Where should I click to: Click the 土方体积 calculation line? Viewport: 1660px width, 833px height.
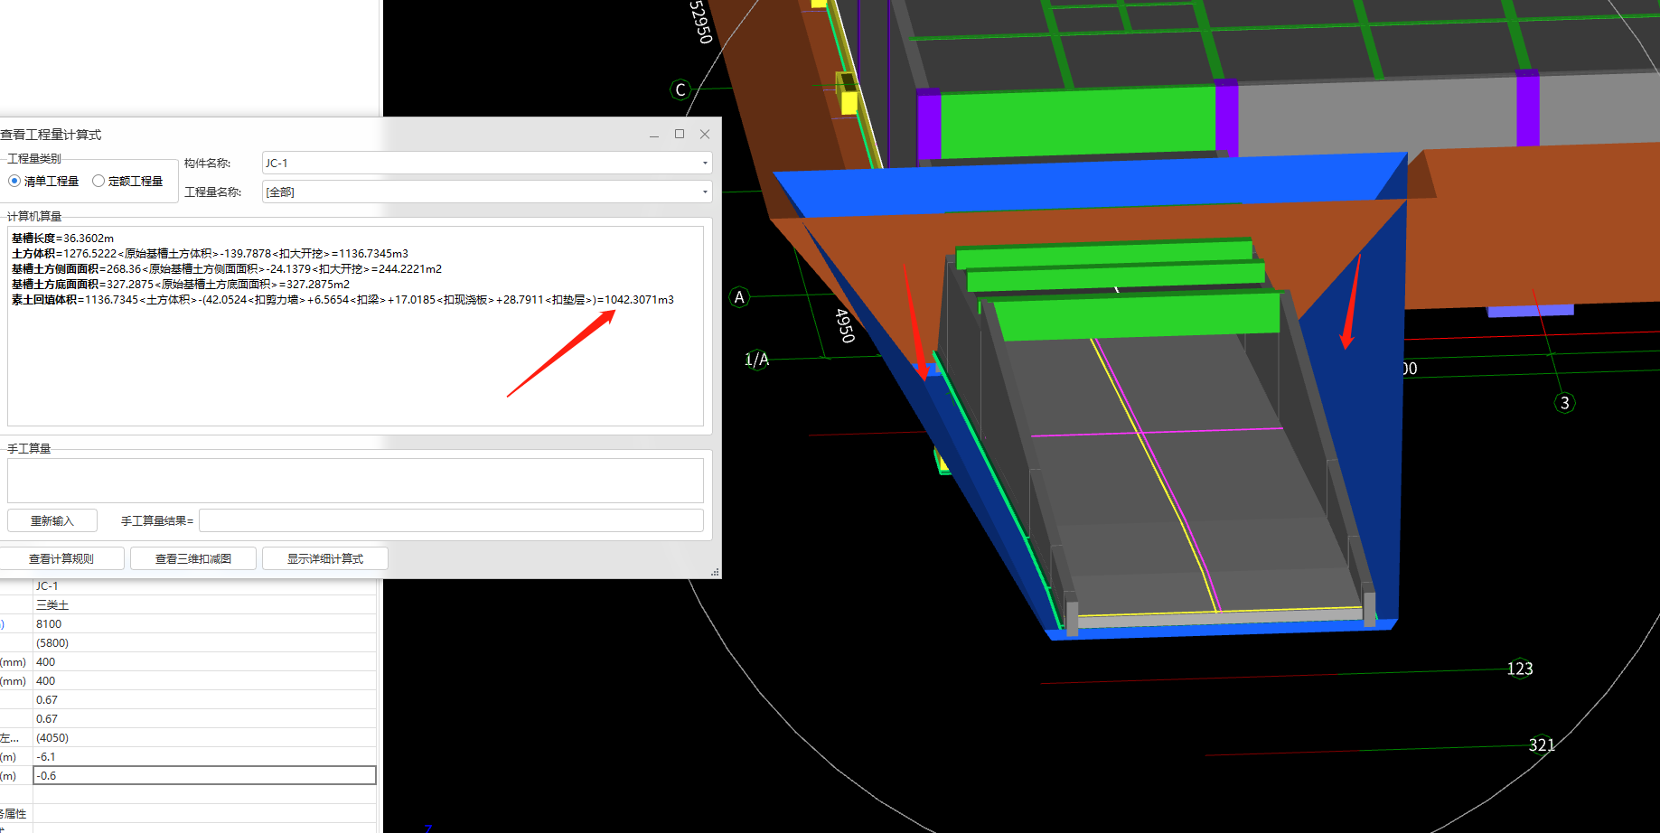tap(210, 254)
